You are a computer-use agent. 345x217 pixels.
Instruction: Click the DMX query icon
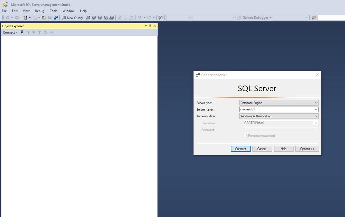click(100, 18)
